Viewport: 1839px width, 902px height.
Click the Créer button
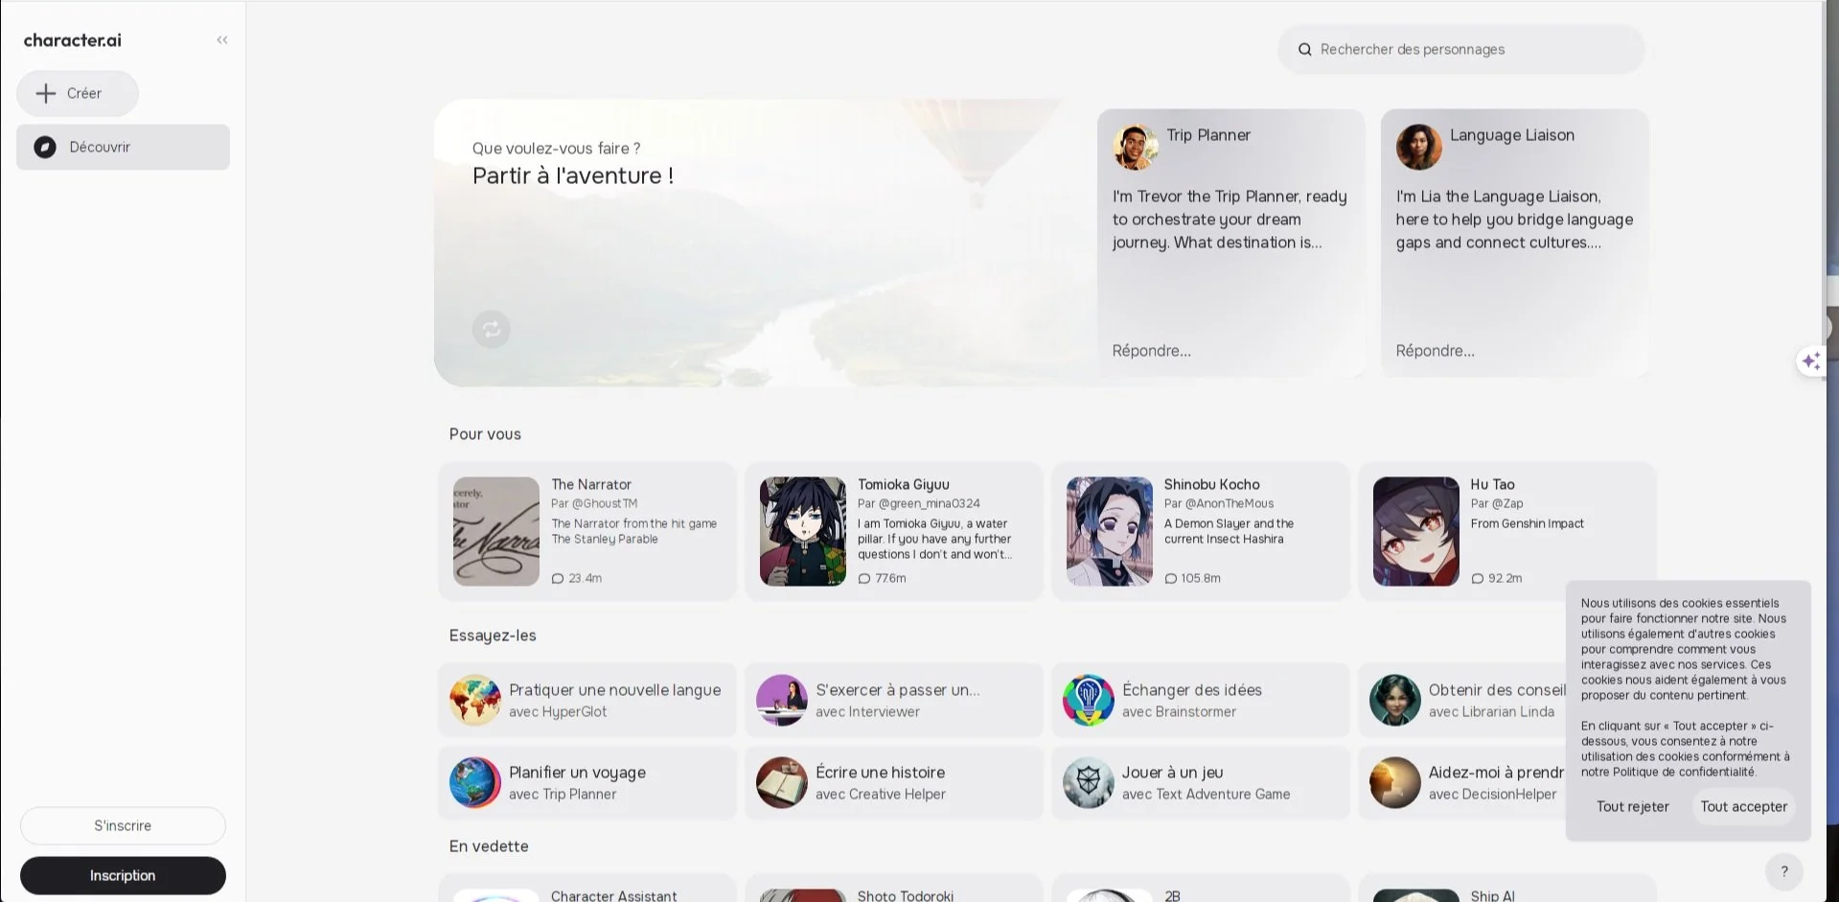pyautogui.click(x=78, y=93)
